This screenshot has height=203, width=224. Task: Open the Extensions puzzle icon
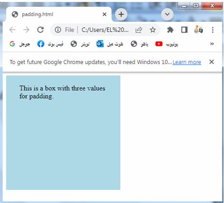170,30
